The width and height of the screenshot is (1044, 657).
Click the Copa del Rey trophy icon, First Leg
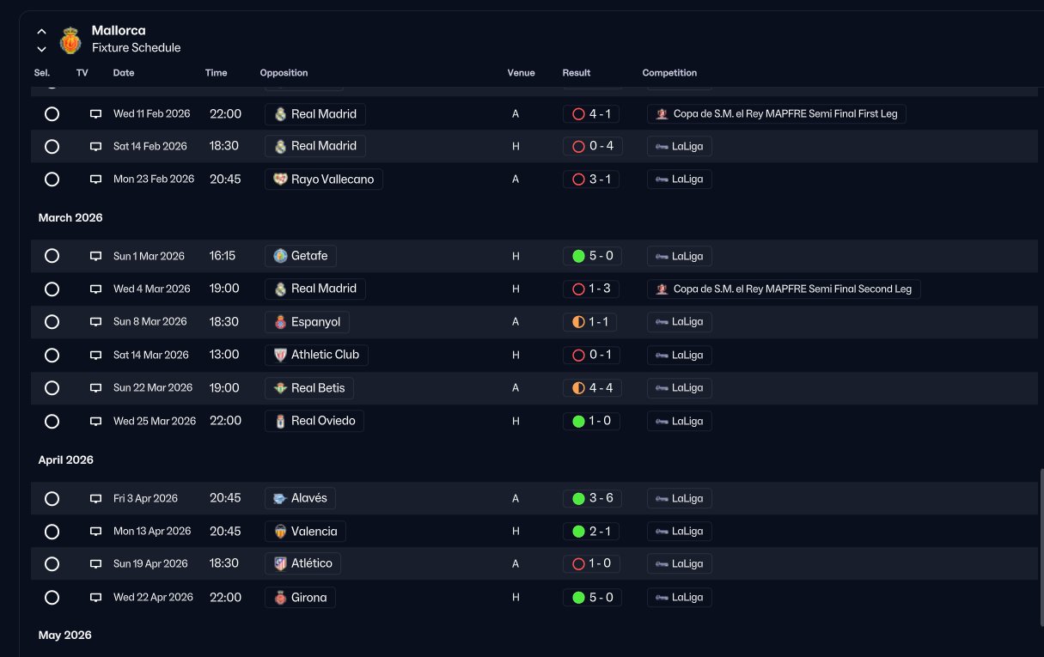[x=662, y=114]
